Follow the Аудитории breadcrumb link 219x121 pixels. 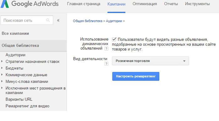[114, 21]
